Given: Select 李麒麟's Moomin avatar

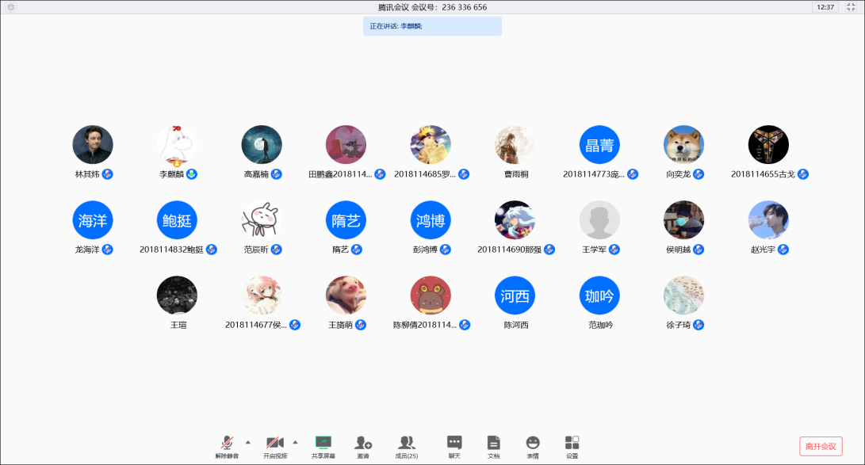Looking at the screenshot, I should (177, 145).
